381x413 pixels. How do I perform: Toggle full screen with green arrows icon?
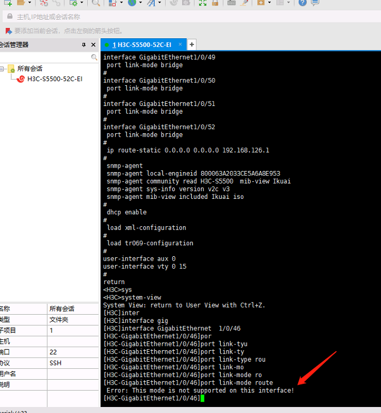pyautogui.click(x=203, y=3)
